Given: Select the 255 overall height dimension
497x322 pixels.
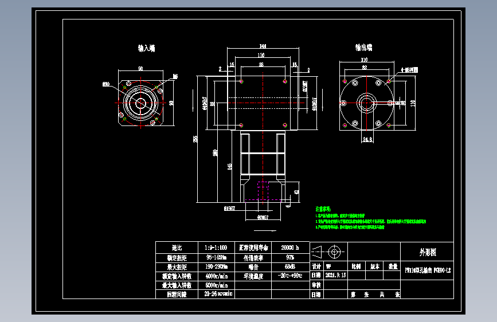Looking at the screenshot, I should point(195,139).
